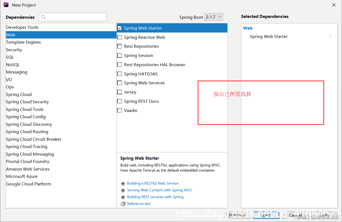
Task: Open Serving Web Content with Spring MVC link
Action: point(160,190)
